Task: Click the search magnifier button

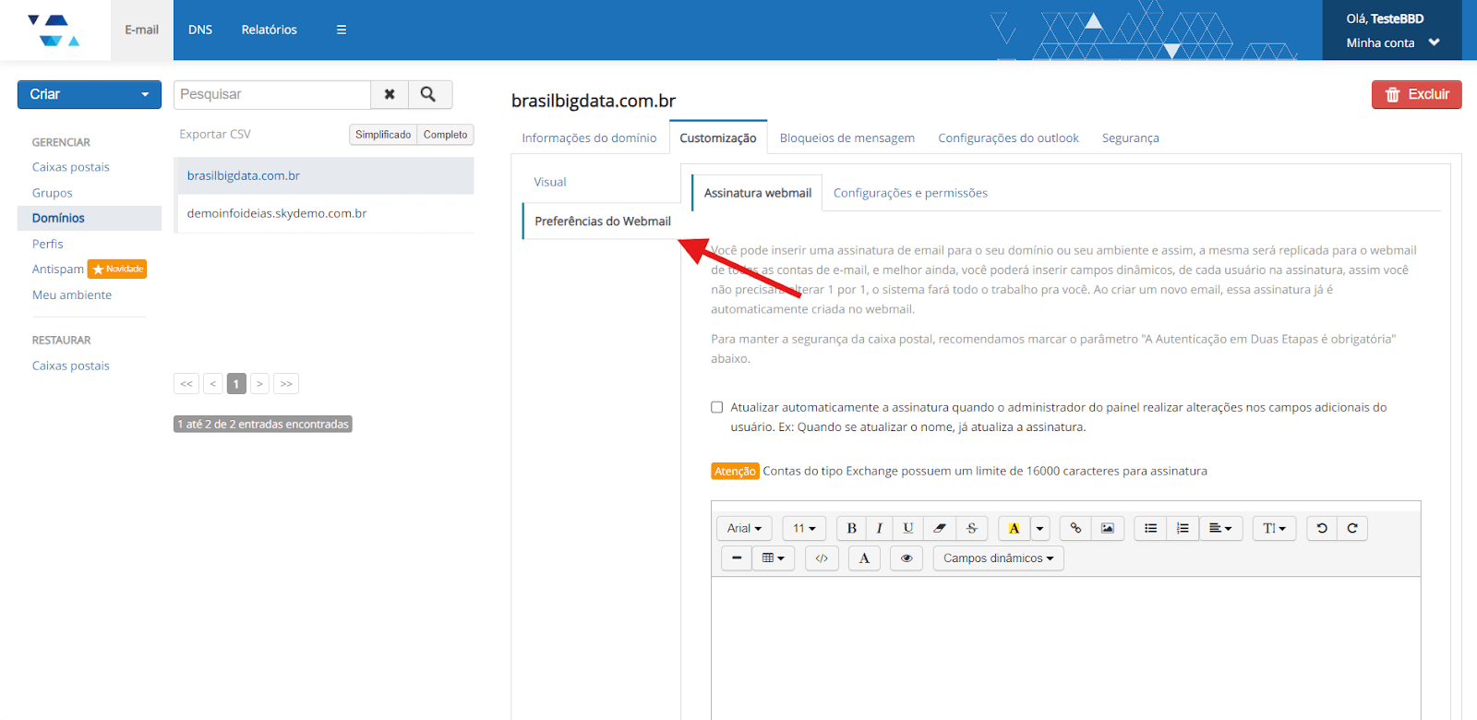Action: [428, 94]
